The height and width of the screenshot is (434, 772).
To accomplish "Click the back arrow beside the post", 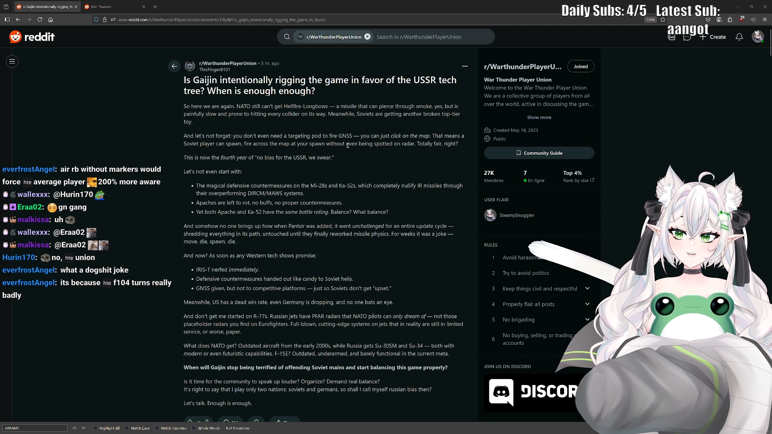I will [x=174, y=66].
